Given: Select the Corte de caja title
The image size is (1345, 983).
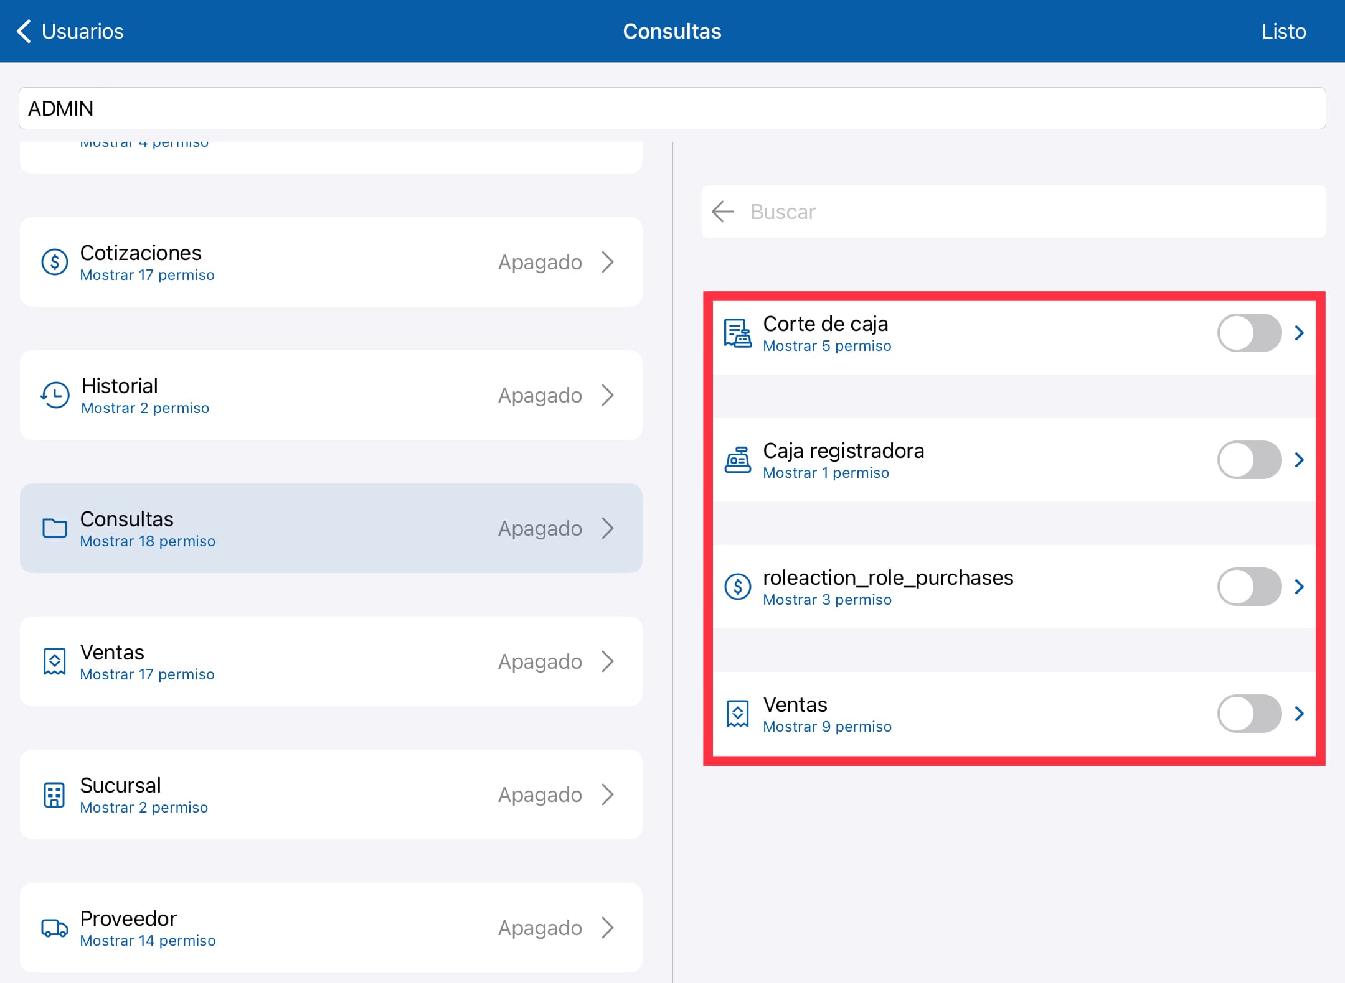Looking at the screenshot, I should (x=825, y=324).
